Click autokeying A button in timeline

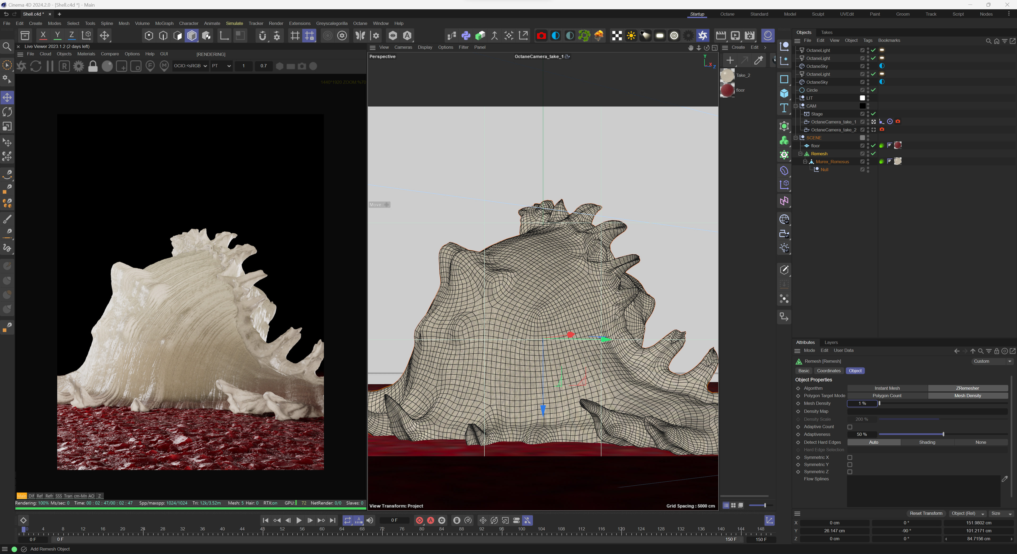tap(431, 520)
